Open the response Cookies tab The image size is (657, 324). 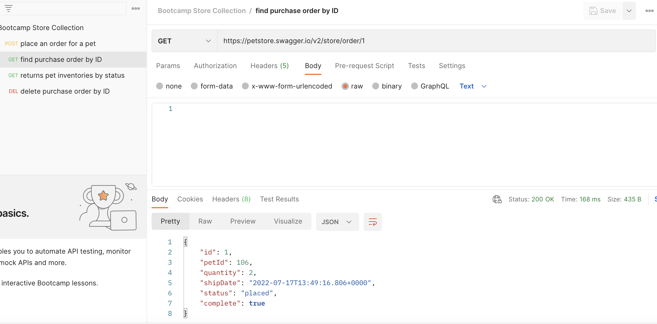(x=190, y=199)
